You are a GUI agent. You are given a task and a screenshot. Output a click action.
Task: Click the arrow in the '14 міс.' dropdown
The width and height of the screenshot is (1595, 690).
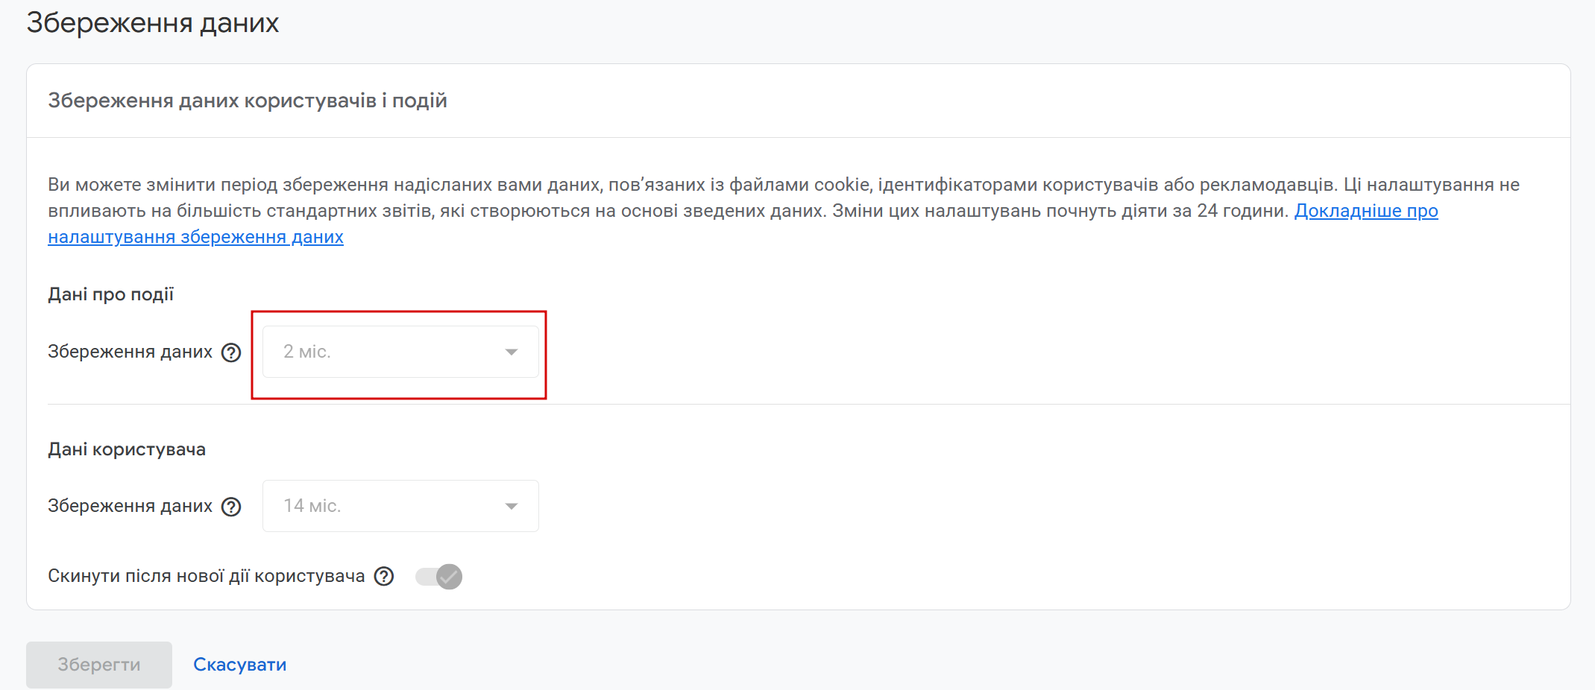click(x=512, y=506)
